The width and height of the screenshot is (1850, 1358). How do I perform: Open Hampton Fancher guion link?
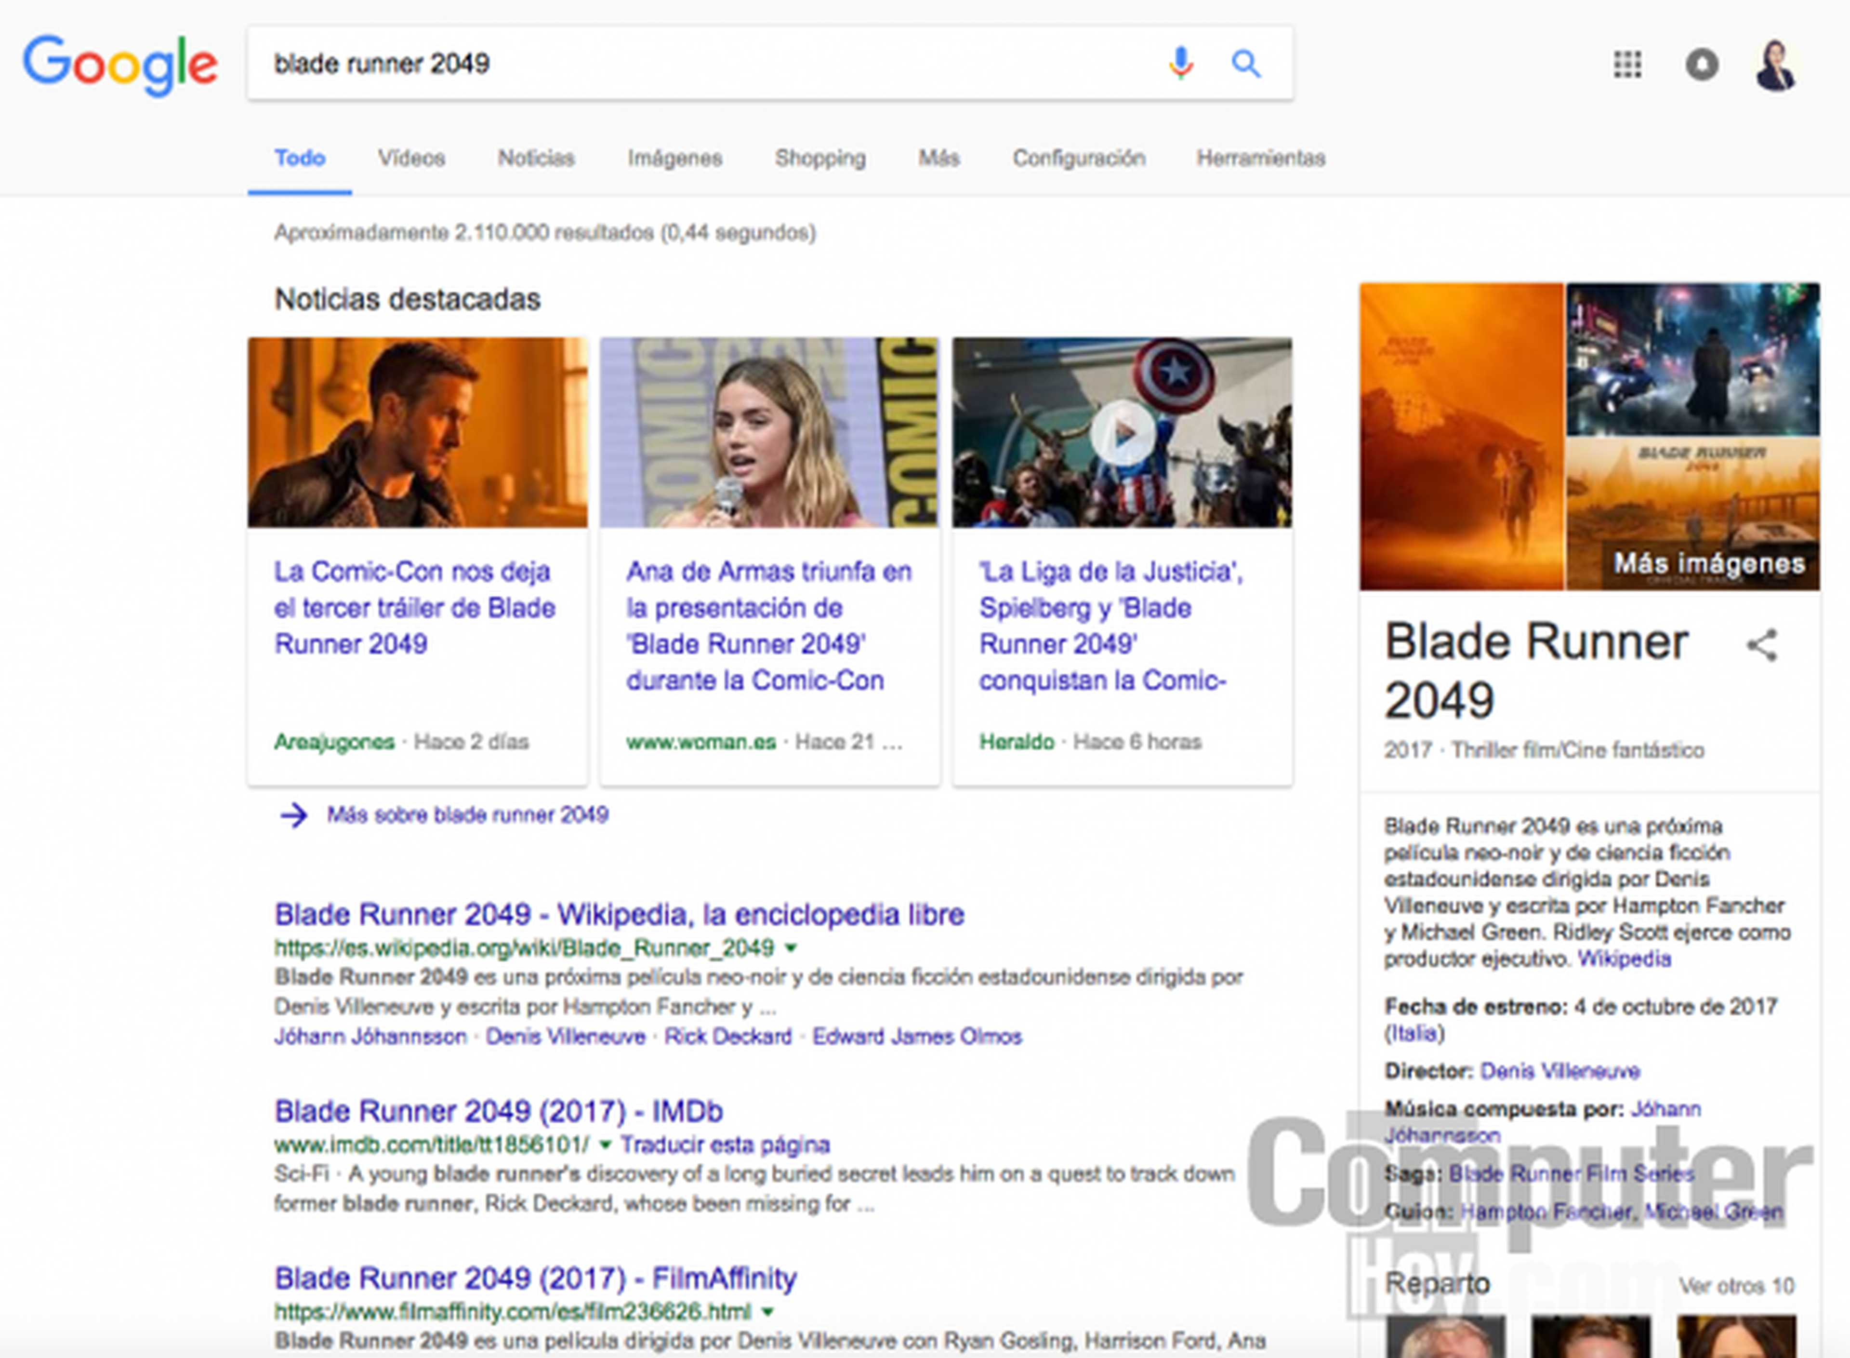[x=1546, y=1212]
